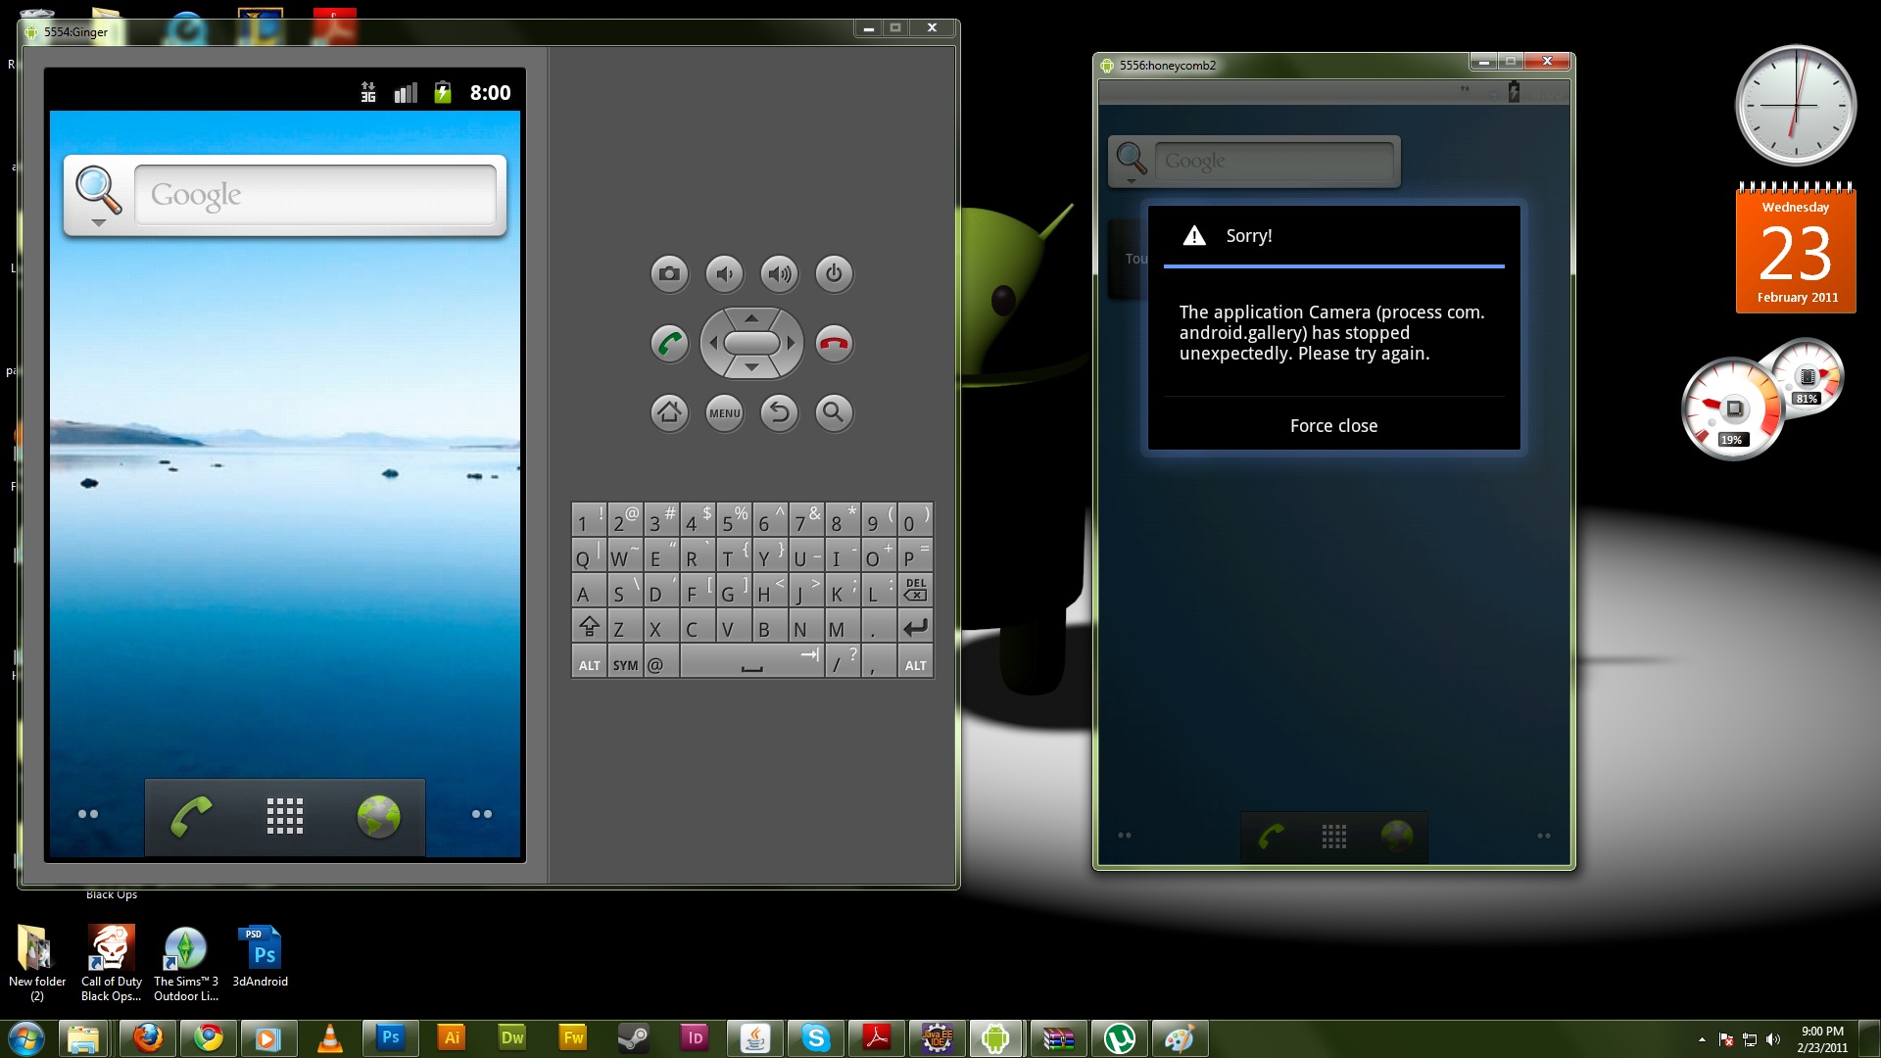
Task: Click the calendar gadget showing Wednesday 23
Action: (x=1796, y=250)
